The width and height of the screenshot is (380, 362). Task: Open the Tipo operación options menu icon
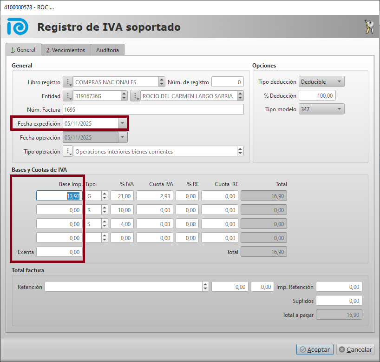[68, 151]
